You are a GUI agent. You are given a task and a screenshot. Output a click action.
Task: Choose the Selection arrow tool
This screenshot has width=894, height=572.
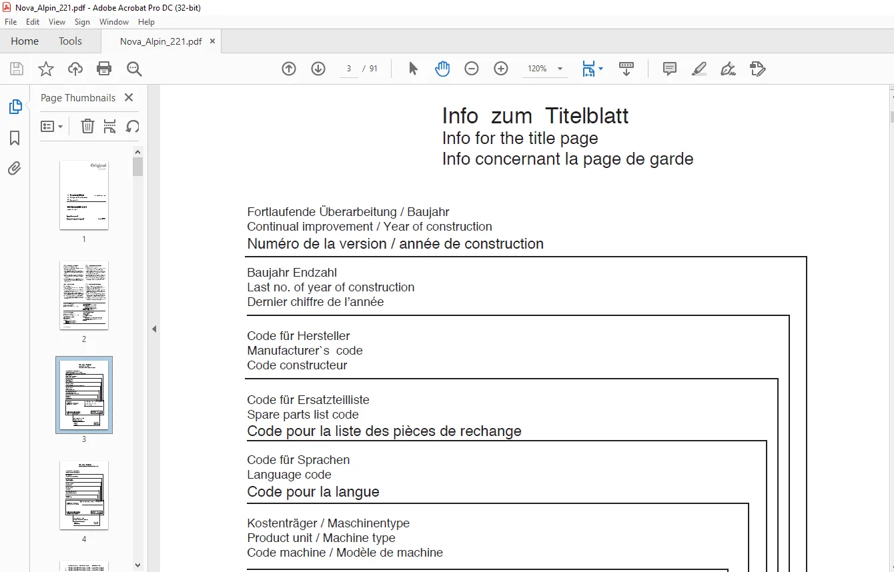tap(414, 69)
